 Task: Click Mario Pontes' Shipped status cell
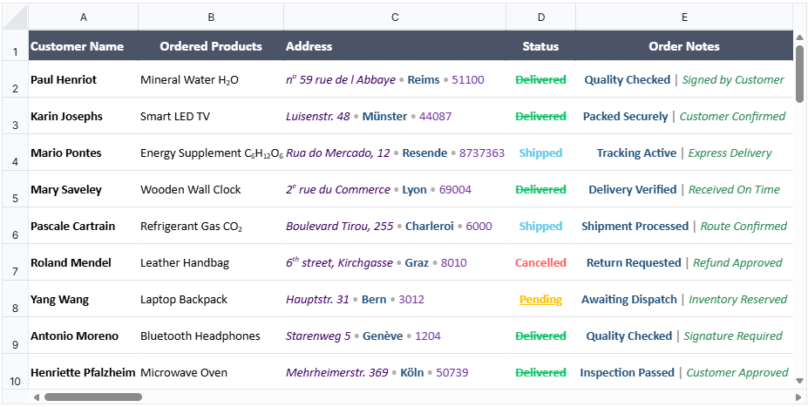coord(540,153)
